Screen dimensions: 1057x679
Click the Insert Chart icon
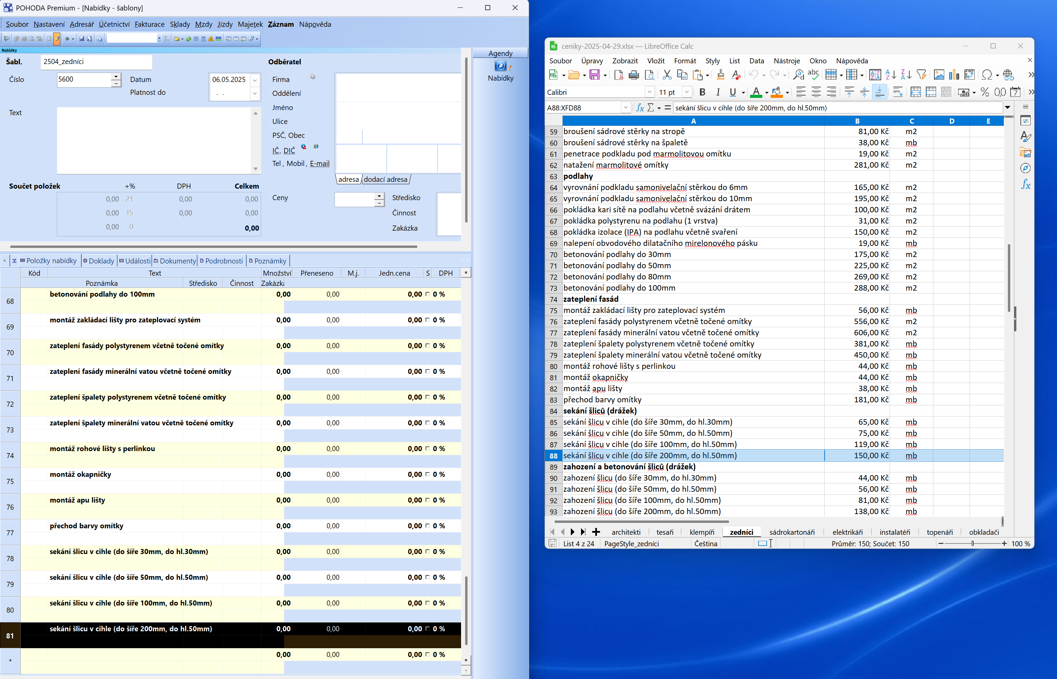tap(954, 75)
